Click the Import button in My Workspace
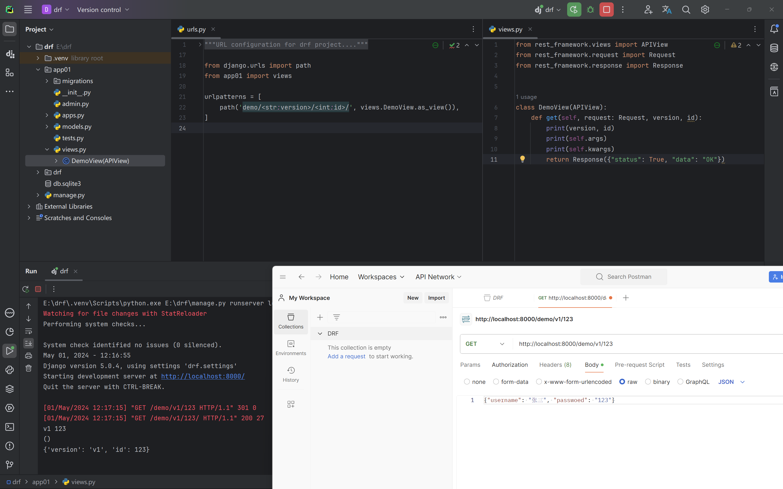 [x=436, y=297]
